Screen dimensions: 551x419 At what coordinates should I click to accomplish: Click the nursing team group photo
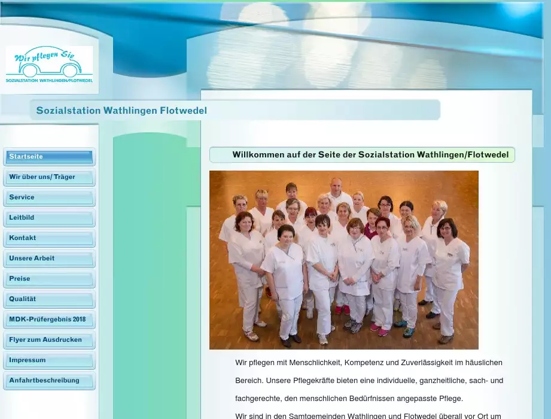[x=343, y=260]
